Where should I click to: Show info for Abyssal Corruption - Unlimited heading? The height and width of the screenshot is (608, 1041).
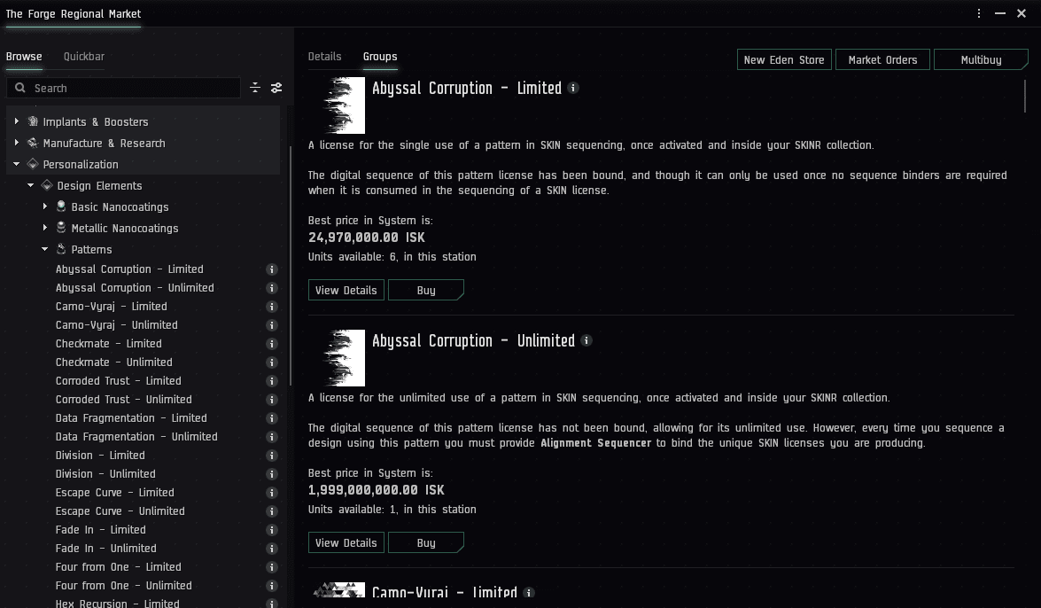point(587,340)
